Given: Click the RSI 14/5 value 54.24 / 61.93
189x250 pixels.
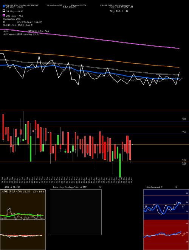Looking at the screenshot, I should [34, 22].
